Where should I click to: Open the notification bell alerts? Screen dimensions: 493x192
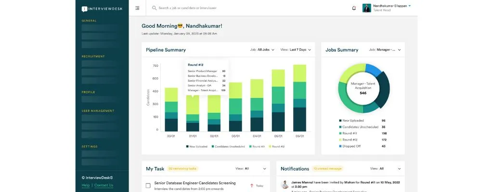(x=354, y=8)
